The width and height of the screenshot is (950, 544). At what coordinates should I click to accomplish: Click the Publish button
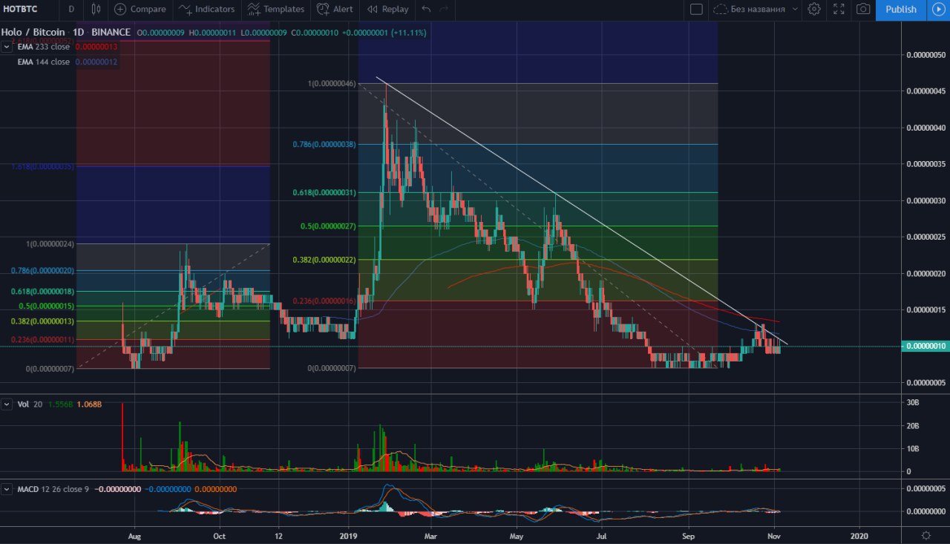click(x=901, y=10)
